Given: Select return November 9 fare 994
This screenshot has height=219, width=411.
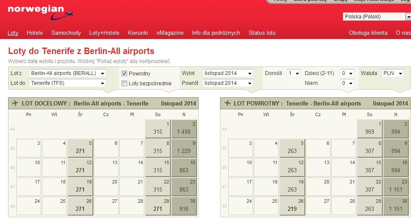Looking at the screenshot, I should pyautogui.click(x=396, y=148).
